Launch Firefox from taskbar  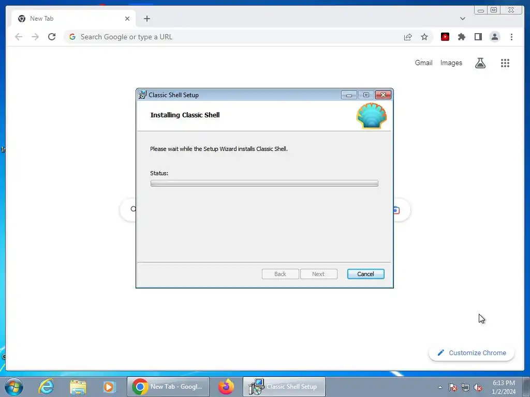click(226, 387)
